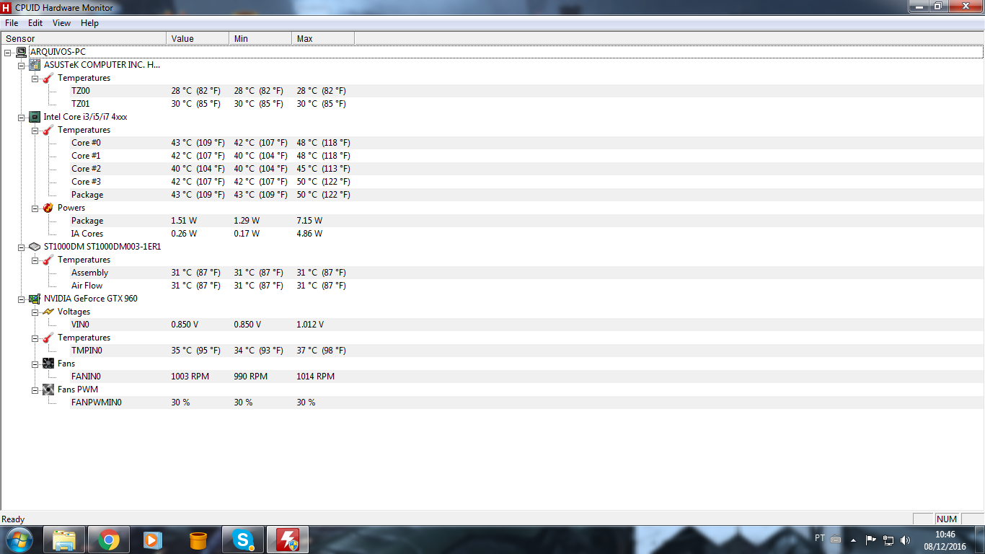This screenshot has width=985, height=554.
Task: Open the File menu
Action: click(x=12, y=23)
